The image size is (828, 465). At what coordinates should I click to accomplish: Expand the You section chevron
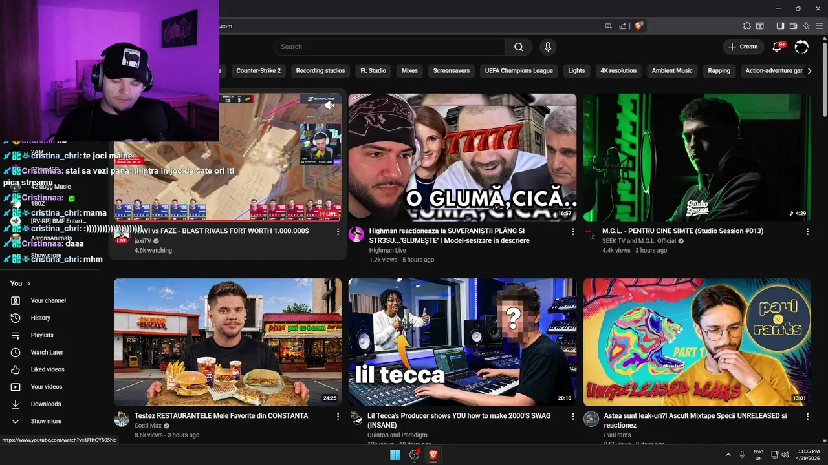29,284
